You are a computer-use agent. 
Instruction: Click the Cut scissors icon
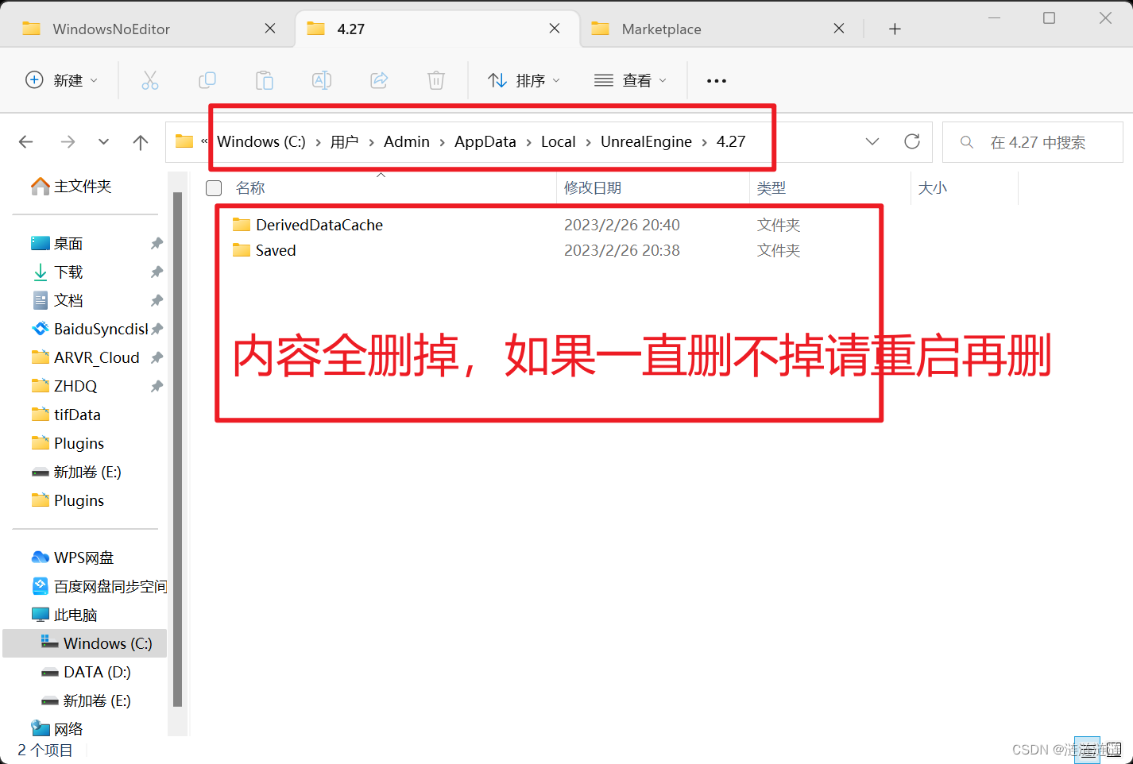(150, 80)
